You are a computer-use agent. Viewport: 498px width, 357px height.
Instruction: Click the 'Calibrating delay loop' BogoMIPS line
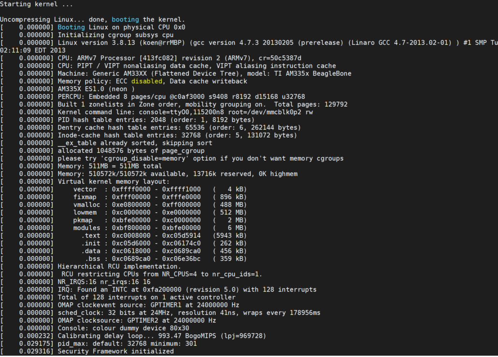[162, 336]
